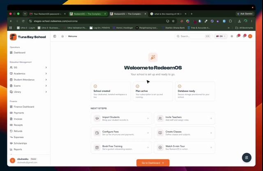Open a new browser tab
This screenshot has width=263, height=171.
[191, 14]
